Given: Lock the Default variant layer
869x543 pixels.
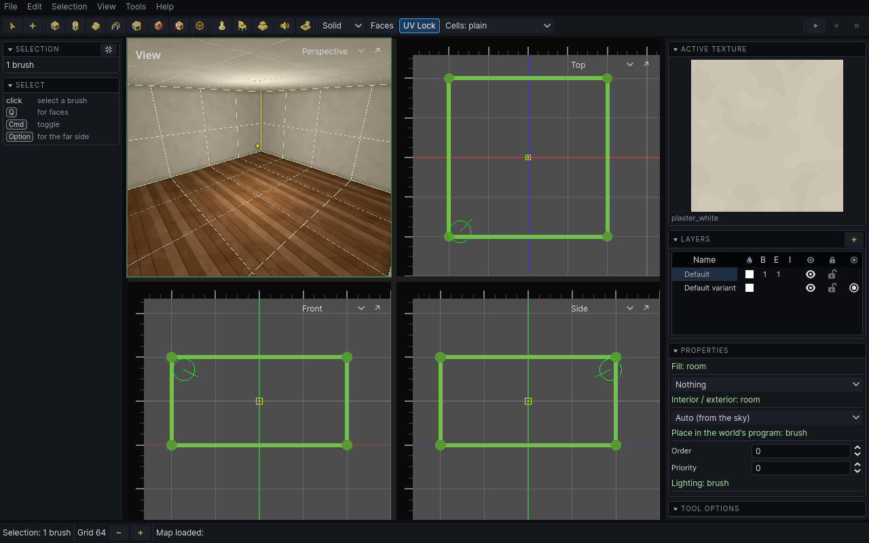Looking at the screenshot, I should (x=832, y=288).
